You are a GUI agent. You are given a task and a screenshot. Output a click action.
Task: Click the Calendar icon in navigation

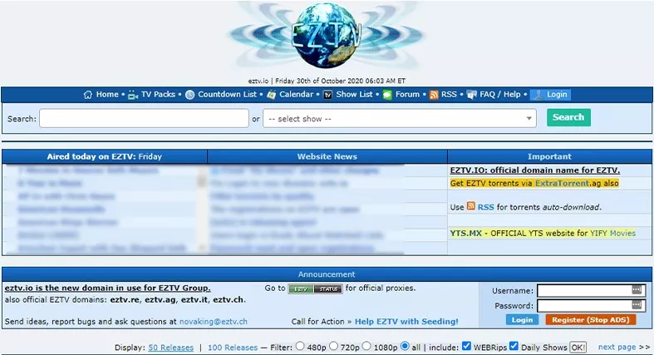click(x=271, y=95)
